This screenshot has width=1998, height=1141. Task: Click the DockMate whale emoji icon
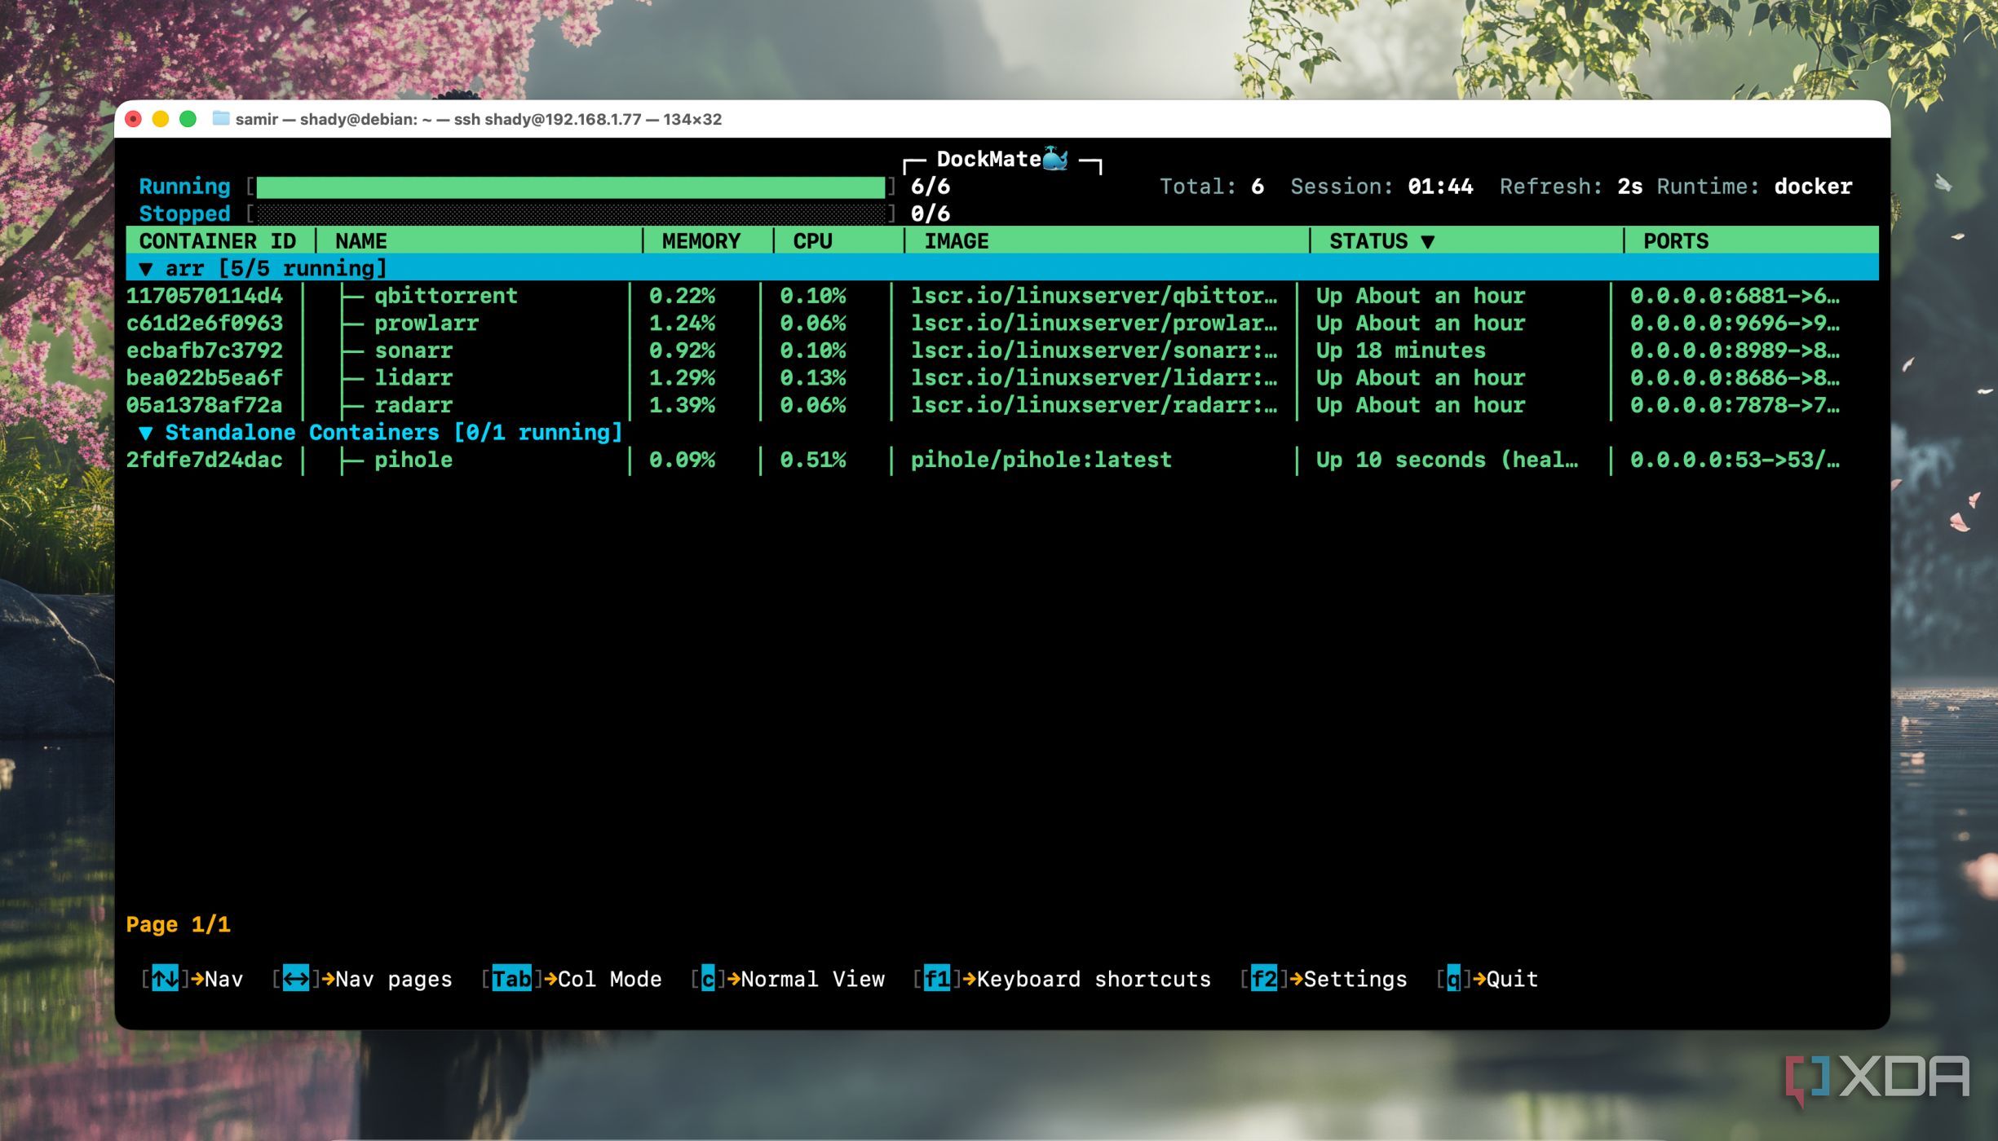(x=1054, y=158)
